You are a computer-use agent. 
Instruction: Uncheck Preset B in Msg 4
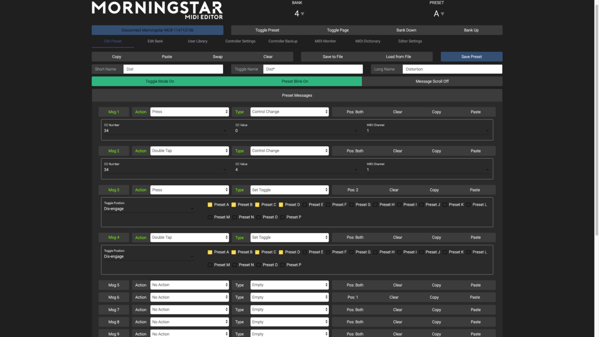click(x=234, y=252)
